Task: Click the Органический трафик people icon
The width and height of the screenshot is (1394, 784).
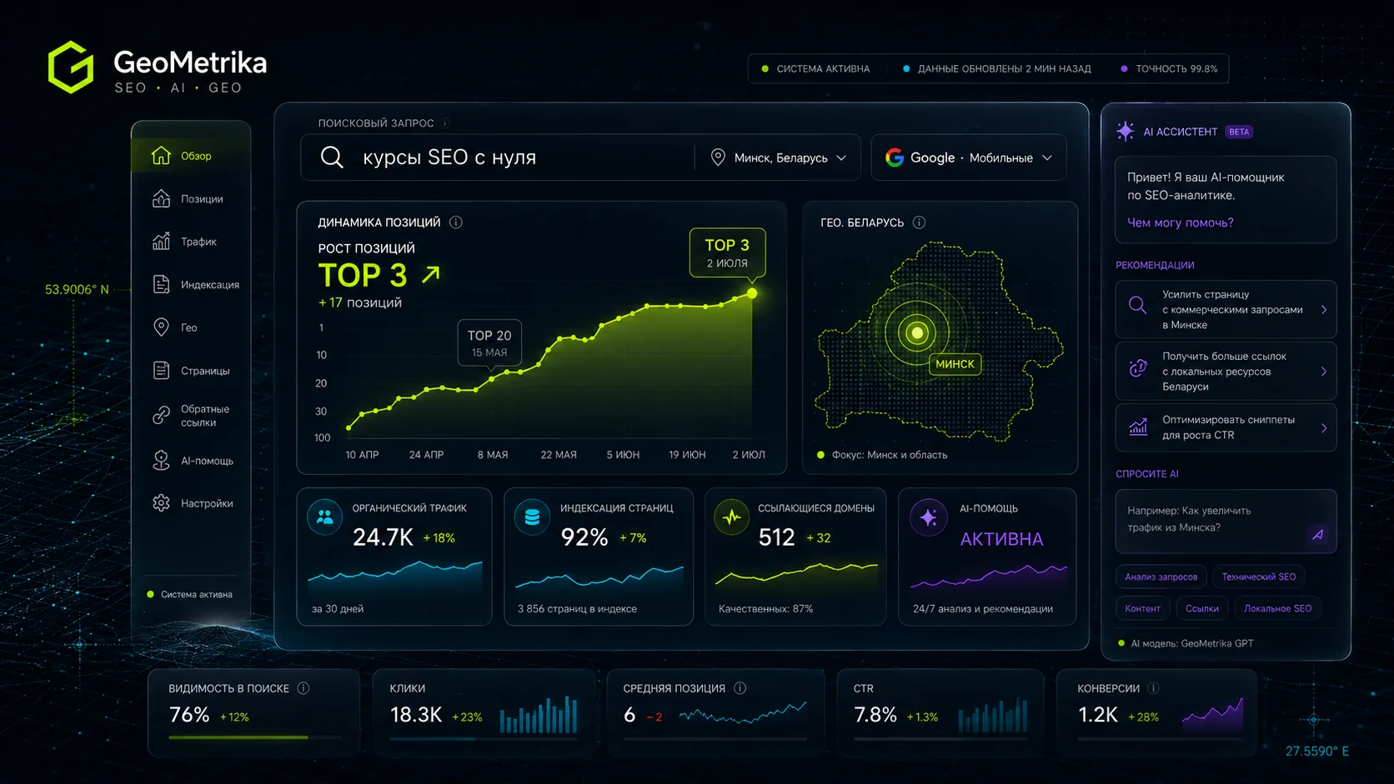Action: [x=325, y=517]
